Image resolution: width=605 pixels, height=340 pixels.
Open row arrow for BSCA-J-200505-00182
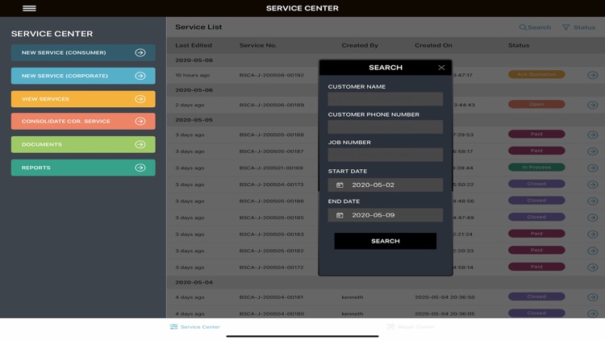(593, 251)
